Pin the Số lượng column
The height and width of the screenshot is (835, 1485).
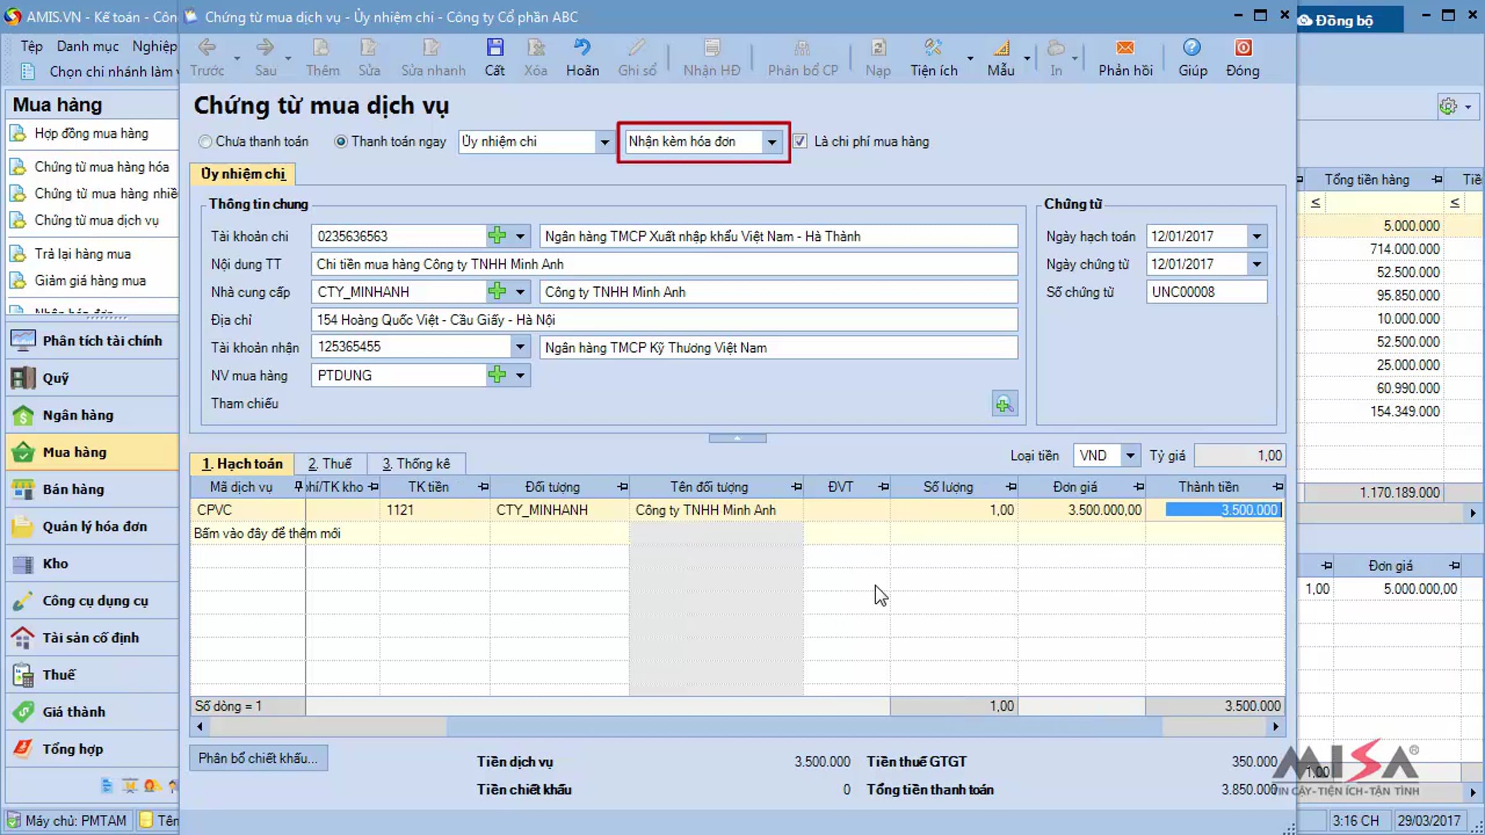[x=1011, y=487]
